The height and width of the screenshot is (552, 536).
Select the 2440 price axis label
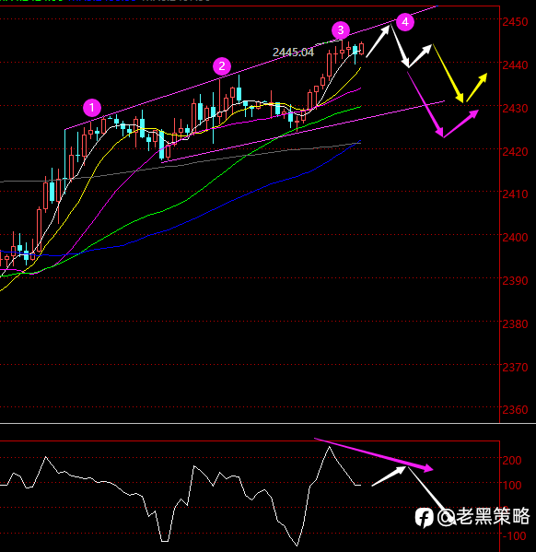515,65
